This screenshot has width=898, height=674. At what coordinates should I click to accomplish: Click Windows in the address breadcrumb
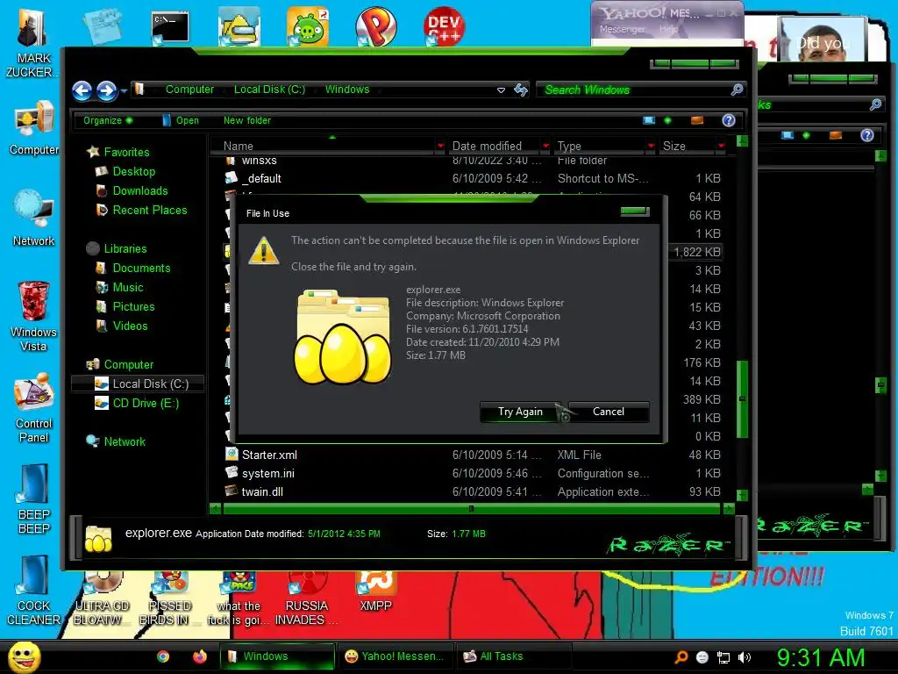click(347, 90)
